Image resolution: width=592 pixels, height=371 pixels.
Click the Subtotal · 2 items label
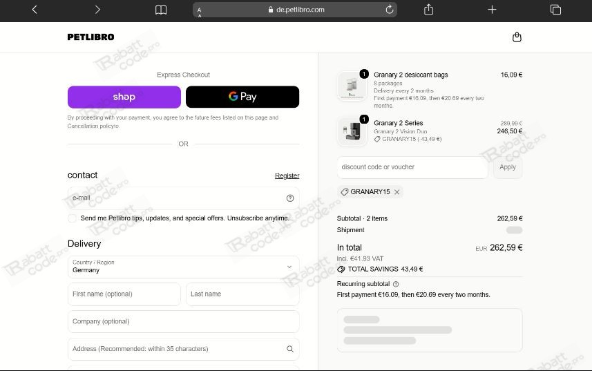(362, 218)
